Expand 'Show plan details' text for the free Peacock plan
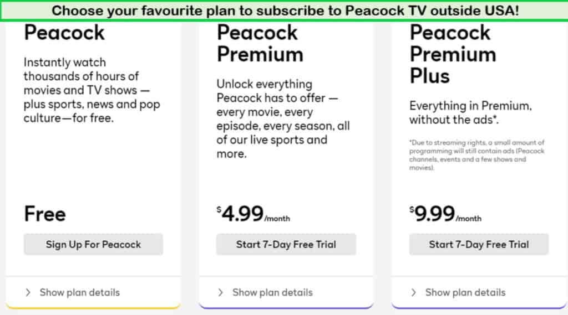This screenshot has width=568, height=315. [x=79, y=292]
